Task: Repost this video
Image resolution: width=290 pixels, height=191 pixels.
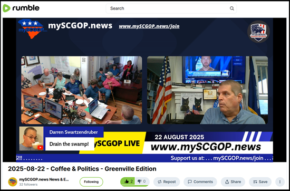Action: click(x=167, y=182)
